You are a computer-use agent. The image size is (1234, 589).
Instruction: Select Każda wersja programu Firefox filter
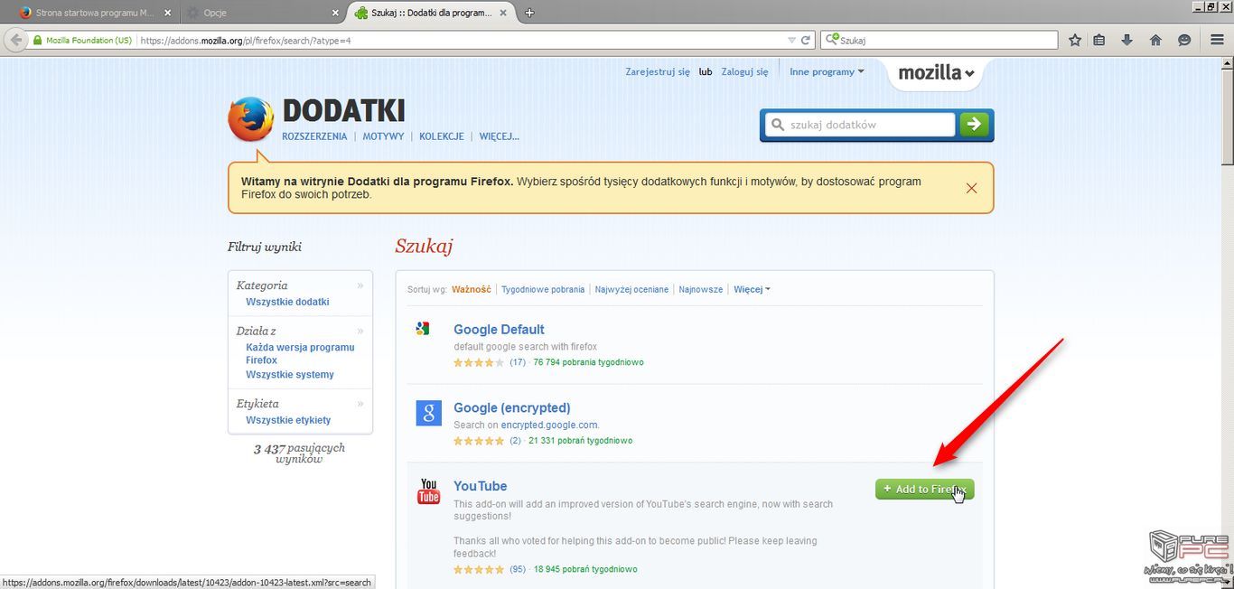(x=300, y=353)
